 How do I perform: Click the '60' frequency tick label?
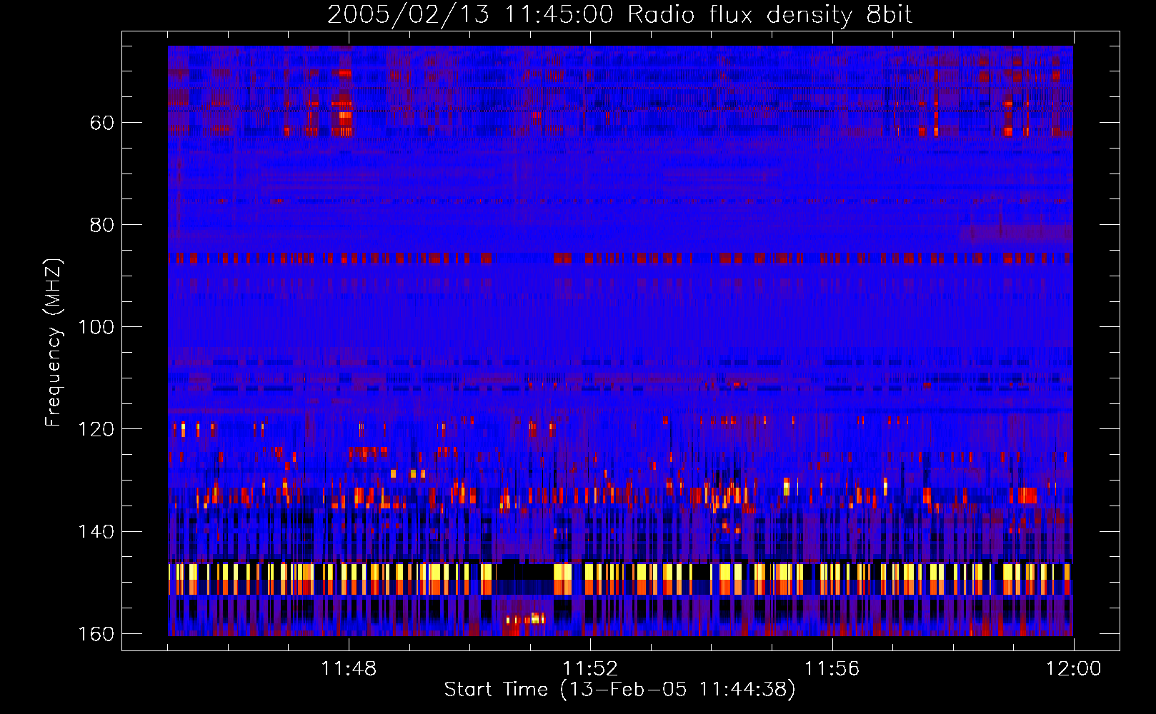click(101, 123)
